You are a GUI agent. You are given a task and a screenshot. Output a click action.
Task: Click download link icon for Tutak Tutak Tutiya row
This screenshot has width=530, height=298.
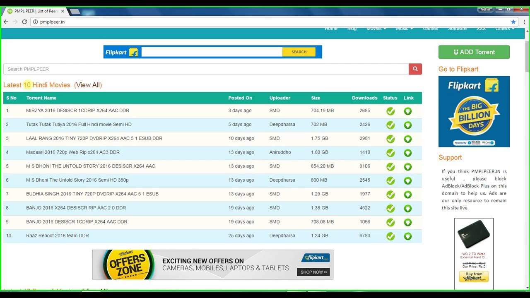(x=408, y=125)
